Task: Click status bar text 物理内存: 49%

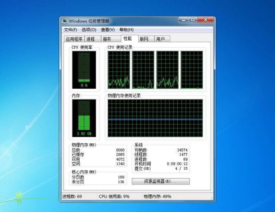Action: (x=157, y=196)
